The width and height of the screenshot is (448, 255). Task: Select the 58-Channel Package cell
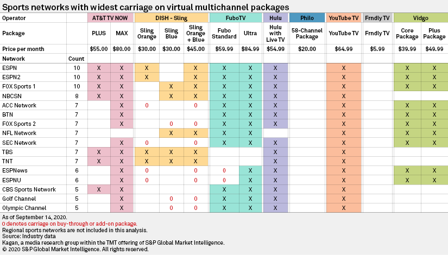[x=307, y=33]
